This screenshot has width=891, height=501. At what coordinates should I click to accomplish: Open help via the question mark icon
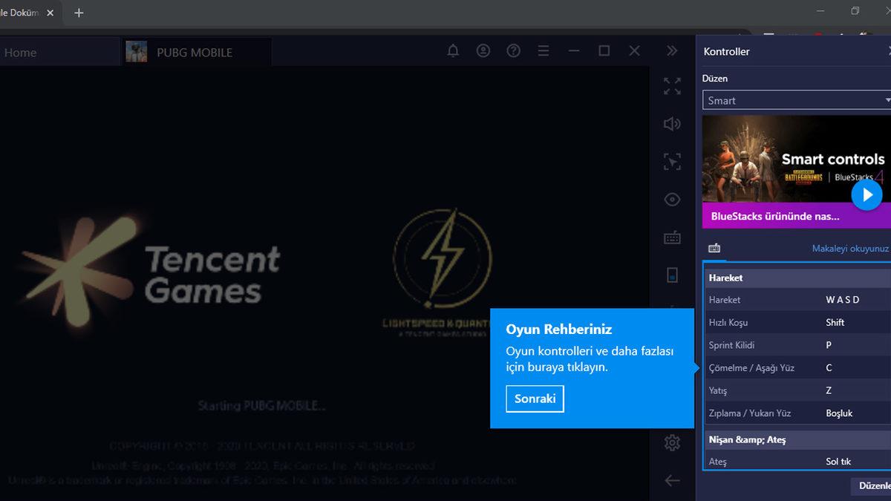click(513, 50)
